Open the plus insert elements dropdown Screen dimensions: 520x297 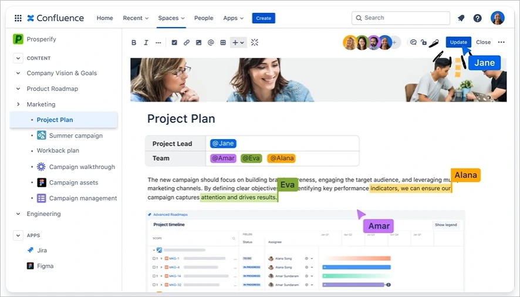tap(238, 42)
